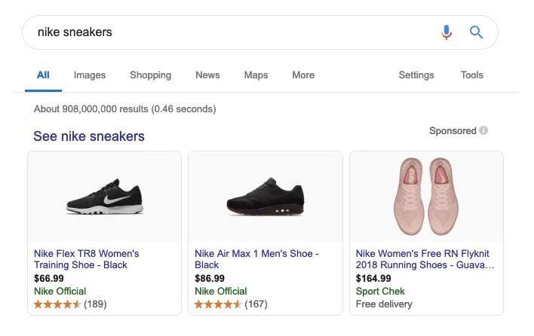
Task: Click the star rating with 189 reviews
Action: [57, 304]
